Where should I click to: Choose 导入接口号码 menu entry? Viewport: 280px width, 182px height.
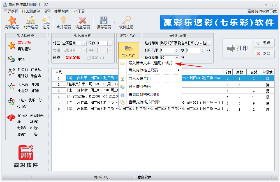coord(150,87)
